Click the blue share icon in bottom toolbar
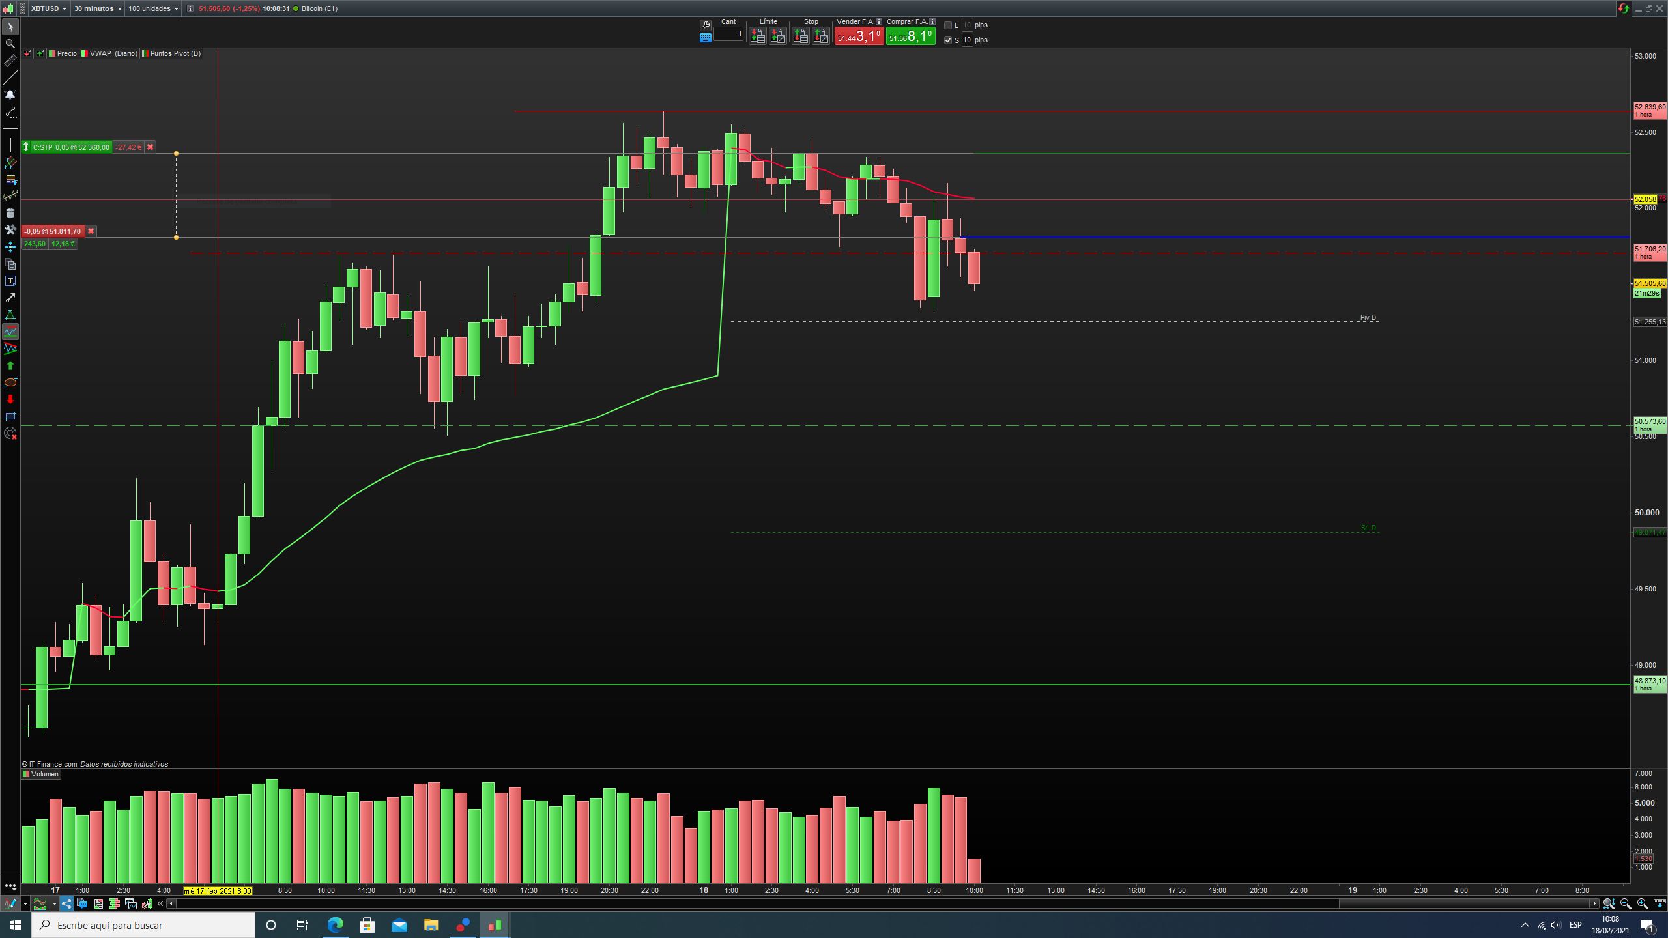Image resolution: width=1668 pixels, height=938 pixels. (x=66, y=903)
